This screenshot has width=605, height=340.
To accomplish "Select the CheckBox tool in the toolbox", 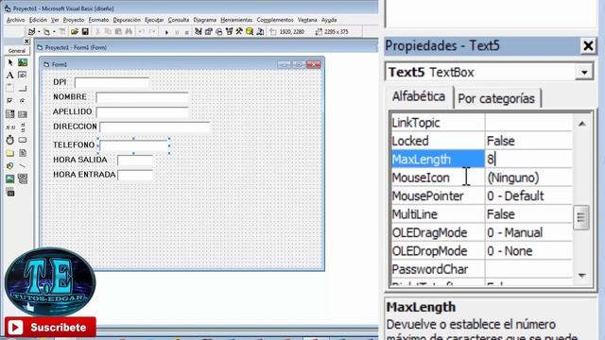I will pos(10,101).
